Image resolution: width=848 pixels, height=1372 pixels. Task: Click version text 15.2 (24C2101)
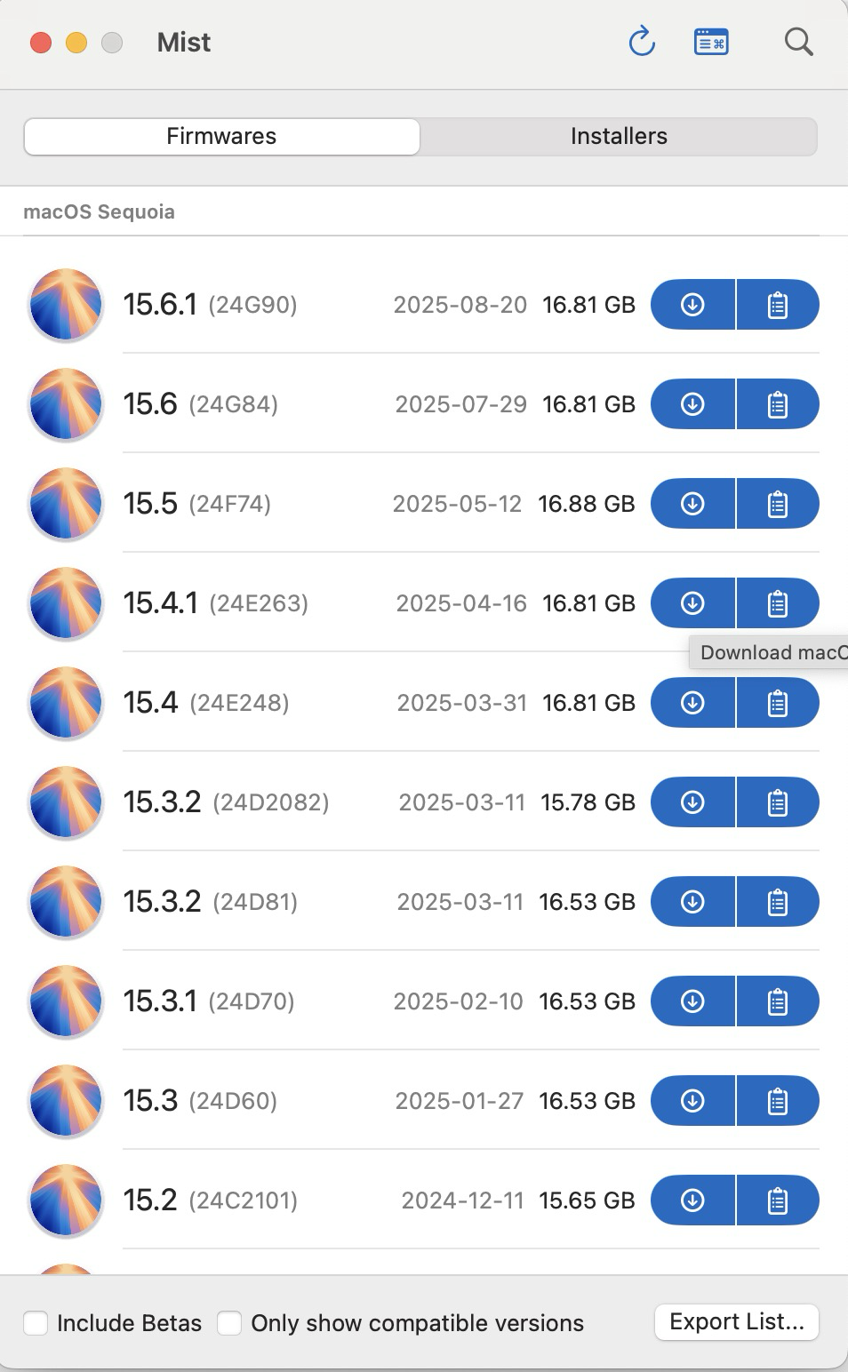click(x=210, y=1200)
